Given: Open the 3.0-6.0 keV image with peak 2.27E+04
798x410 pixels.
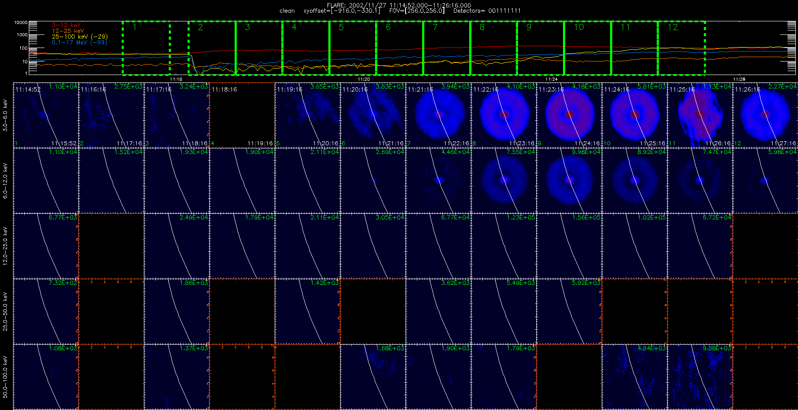Looking at the screenshot, I should point(765,115).
